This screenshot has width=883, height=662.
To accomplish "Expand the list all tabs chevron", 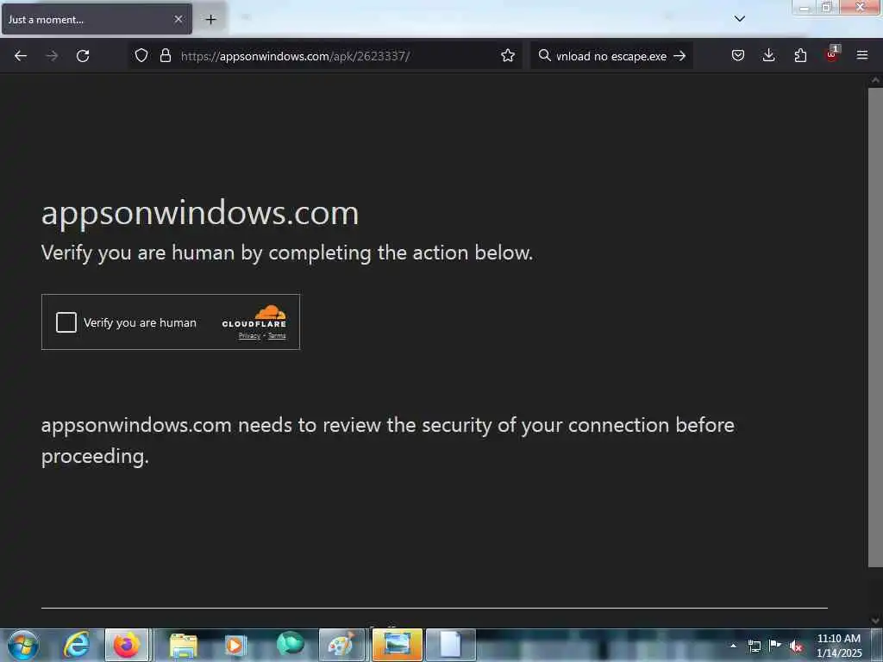I will pos(739,19).
